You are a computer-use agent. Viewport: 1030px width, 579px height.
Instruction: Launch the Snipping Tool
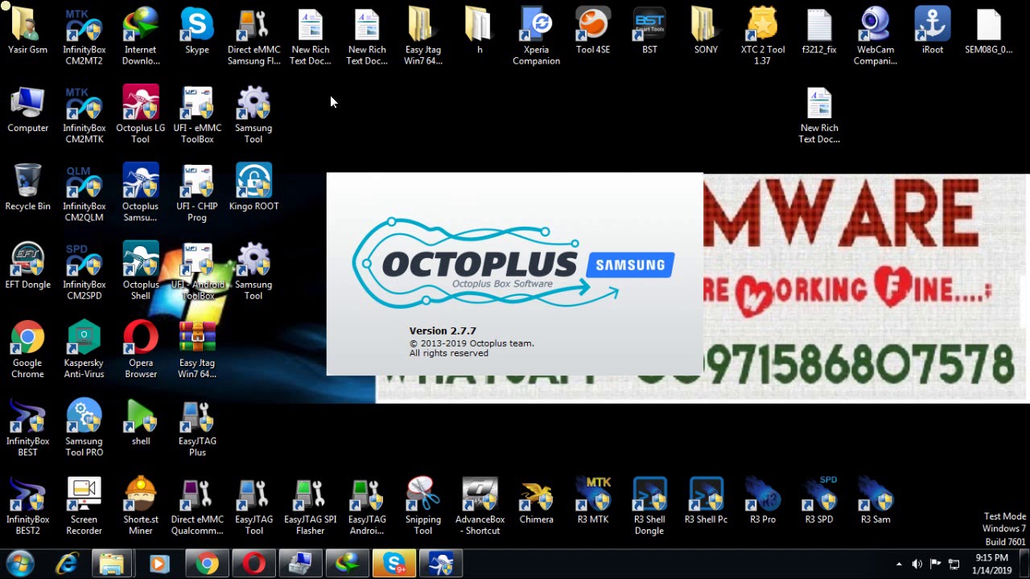pyautogui.click(x=423, y=507)
